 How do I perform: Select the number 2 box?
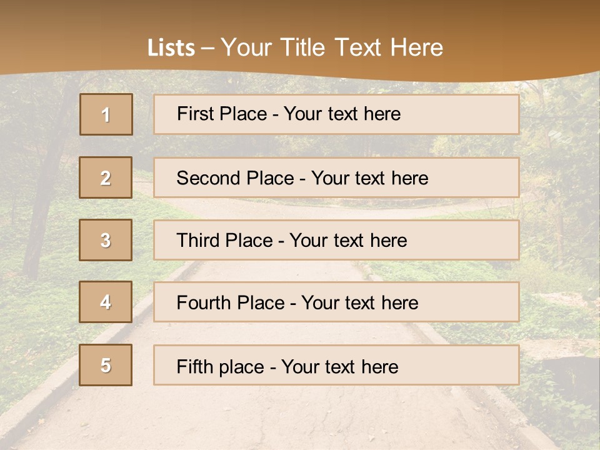pyautogui.click(x=106, y=177)
